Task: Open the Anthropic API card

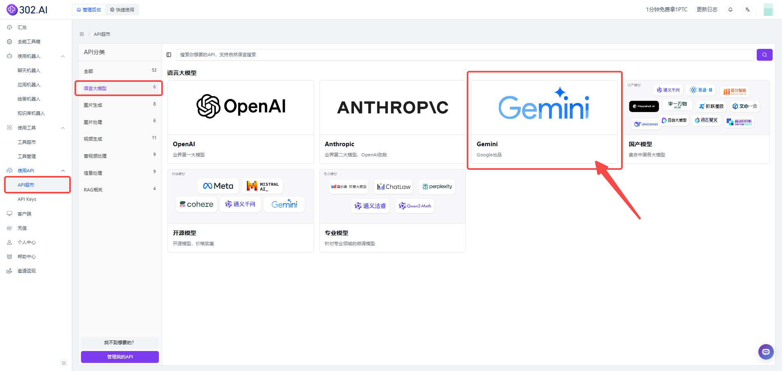Action: [393, 122]
